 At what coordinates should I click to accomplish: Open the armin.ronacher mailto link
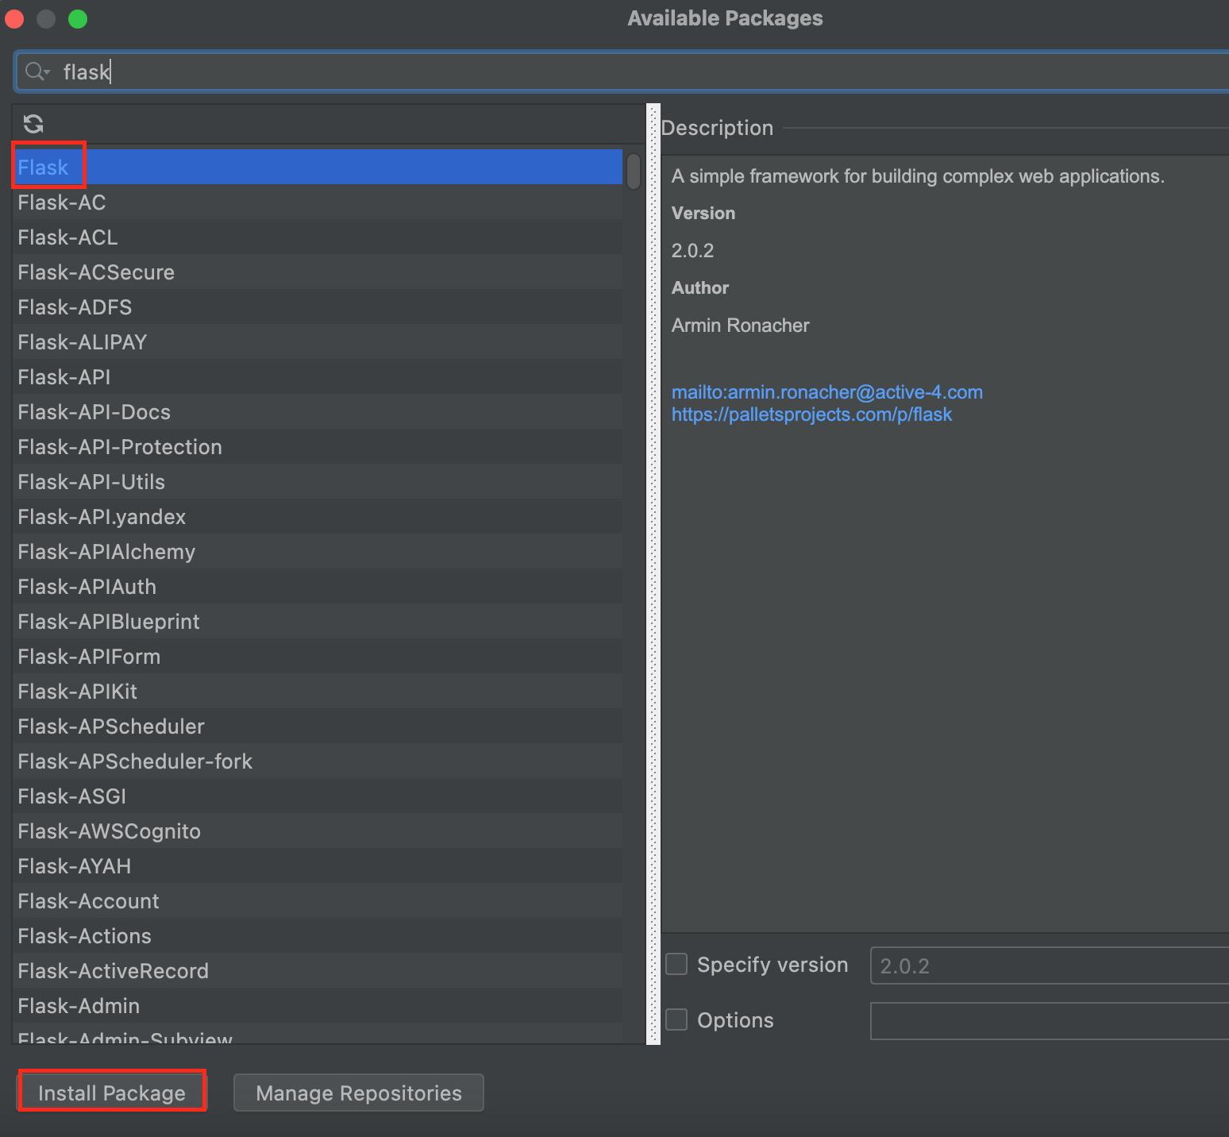pos(827,392)
